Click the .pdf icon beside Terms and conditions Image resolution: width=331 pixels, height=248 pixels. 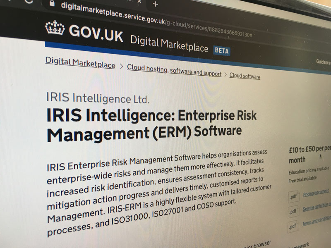[x=293, y=227]
